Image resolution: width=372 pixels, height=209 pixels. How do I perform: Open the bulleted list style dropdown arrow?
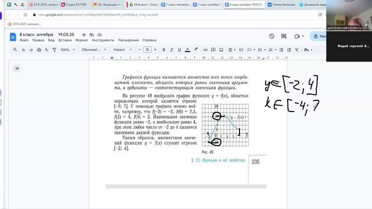tap(265, 50)
